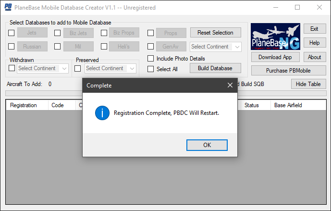Click the PlaneBase NG logo image
Image resolution: width=331 pixels, height=211 pixels.
[x=275, y=36]
